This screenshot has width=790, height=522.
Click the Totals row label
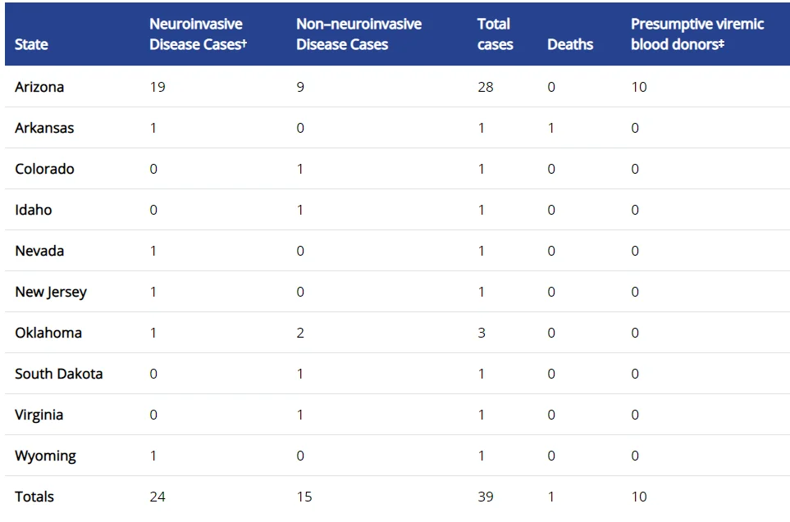(x=34, y=497)
